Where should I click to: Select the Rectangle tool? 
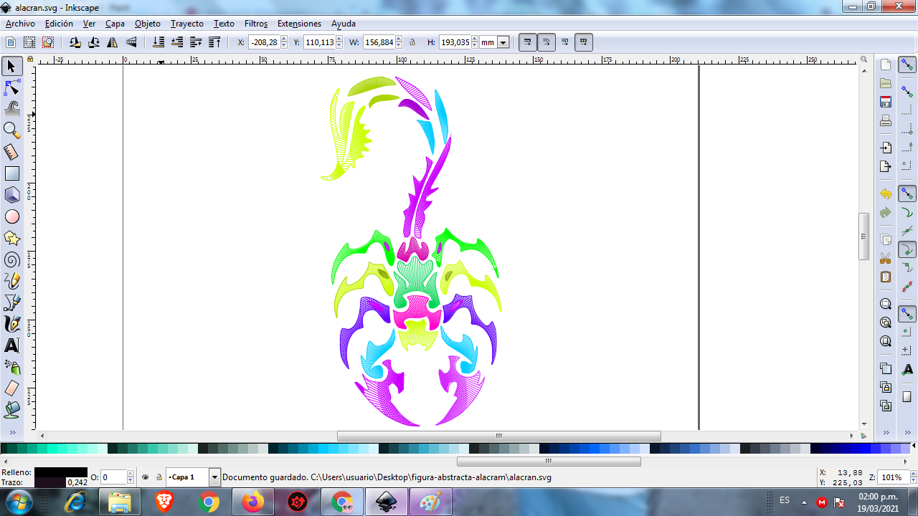point(11,173)
